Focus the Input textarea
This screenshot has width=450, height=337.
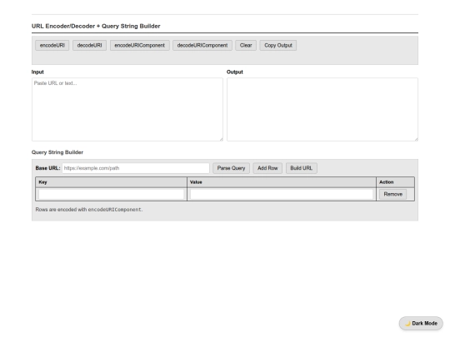[127, 110]
